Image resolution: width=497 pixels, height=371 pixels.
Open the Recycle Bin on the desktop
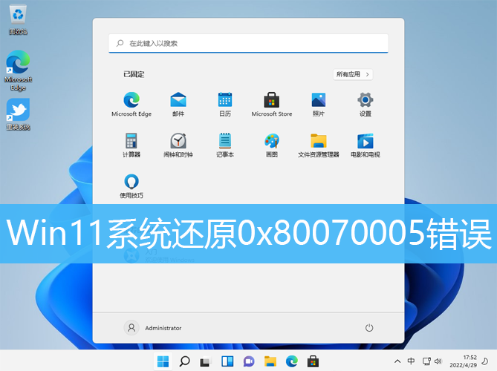(x=18, y=14)
